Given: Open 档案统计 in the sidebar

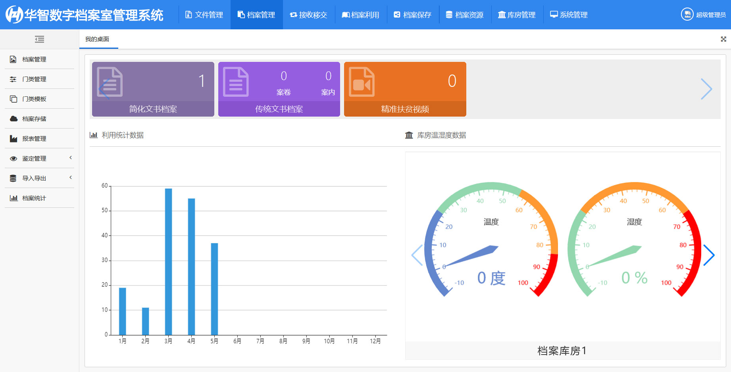Looking at the screenshot, I should (x=39, y=198).
